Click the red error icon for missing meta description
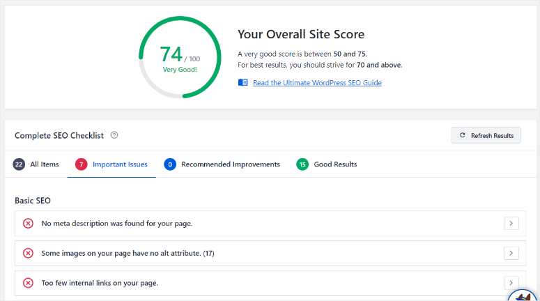Screen dimensions: 540x301 29,224
